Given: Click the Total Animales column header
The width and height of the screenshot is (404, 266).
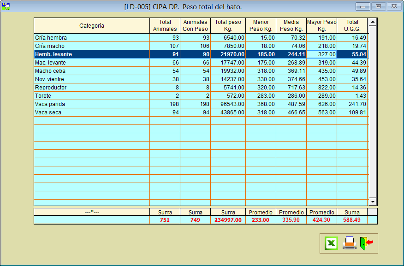Looking at the screenshot, I should pos(165,26).
